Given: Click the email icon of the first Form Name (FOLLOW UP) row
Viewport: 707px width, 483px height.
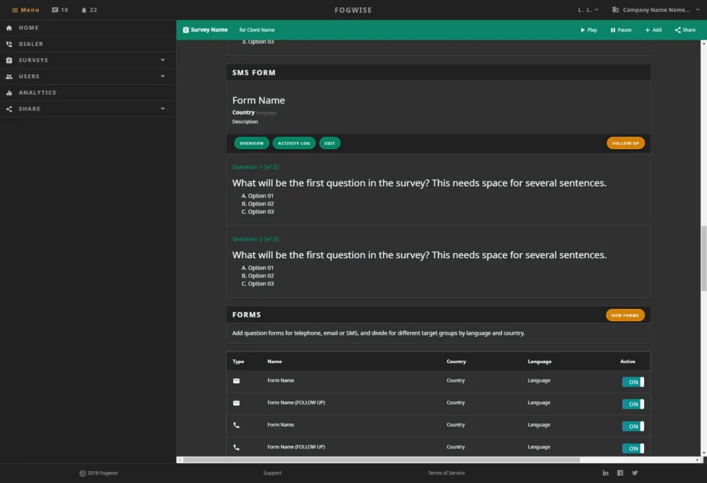Looking at the screenshot, I should (236, 403).
